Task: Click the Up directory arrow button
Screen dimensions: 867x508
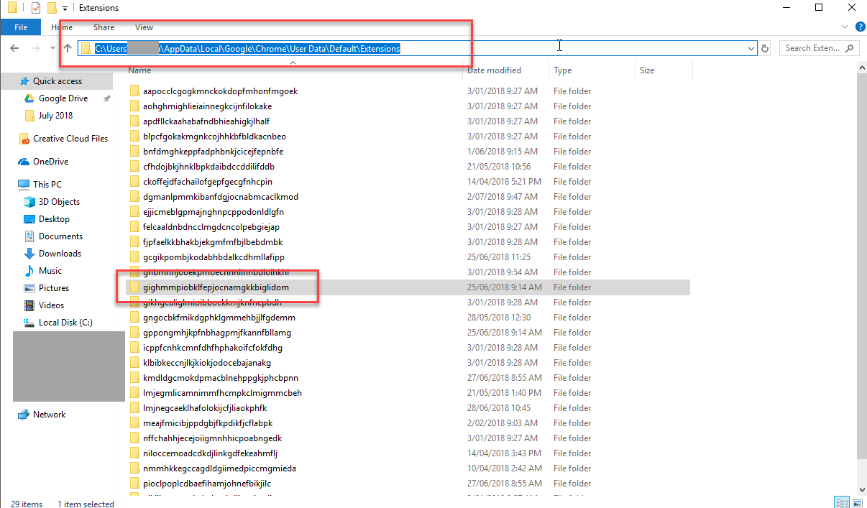Action: tap(68, 48)
